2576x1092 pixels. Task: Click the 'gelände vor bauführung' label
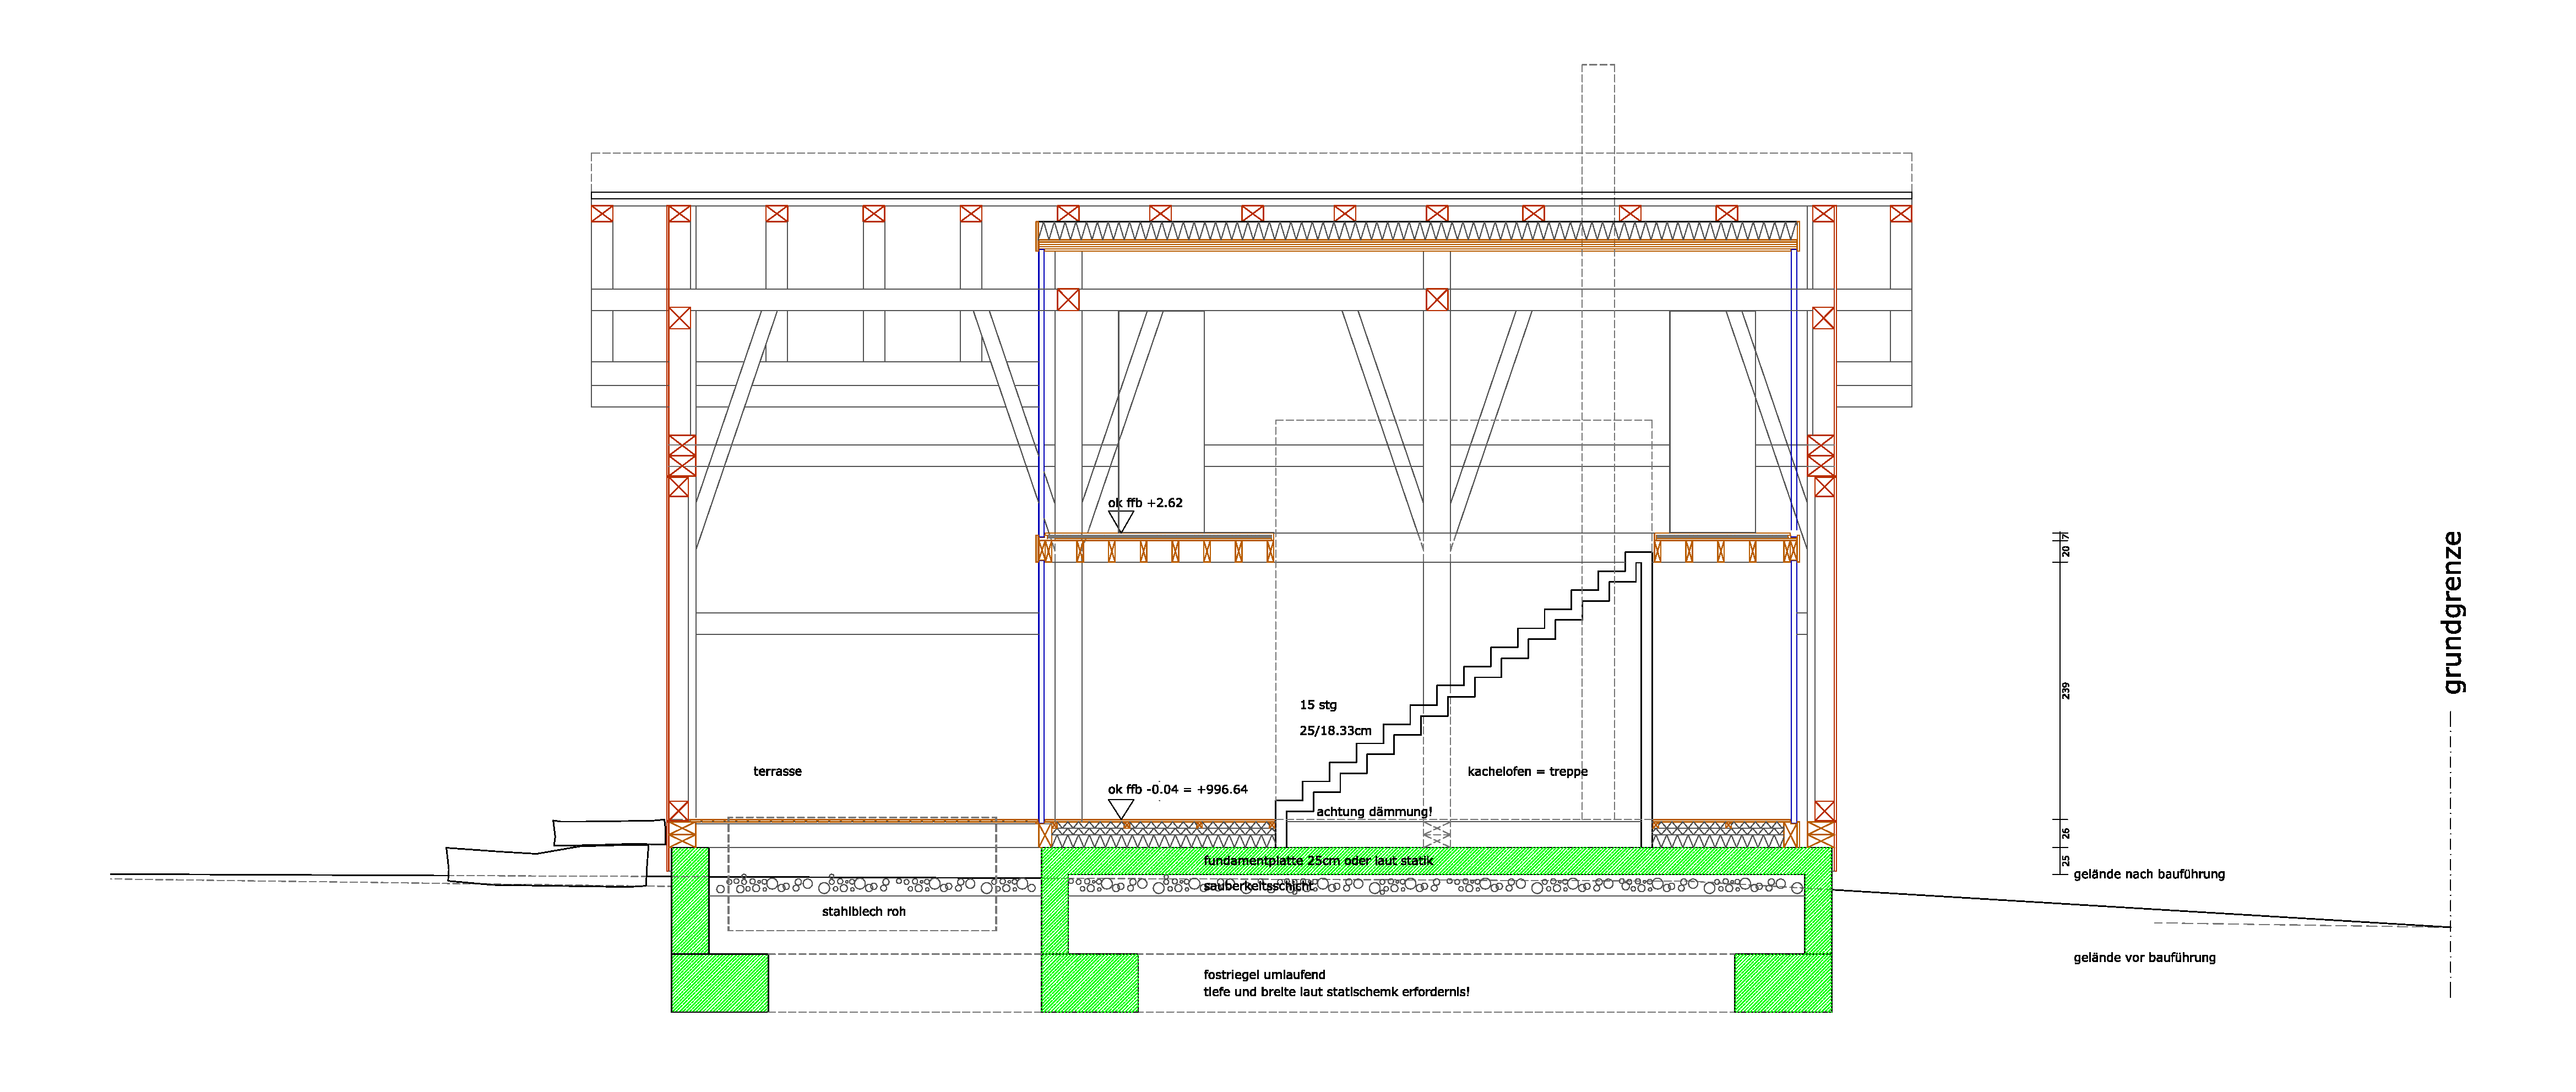2144,958
